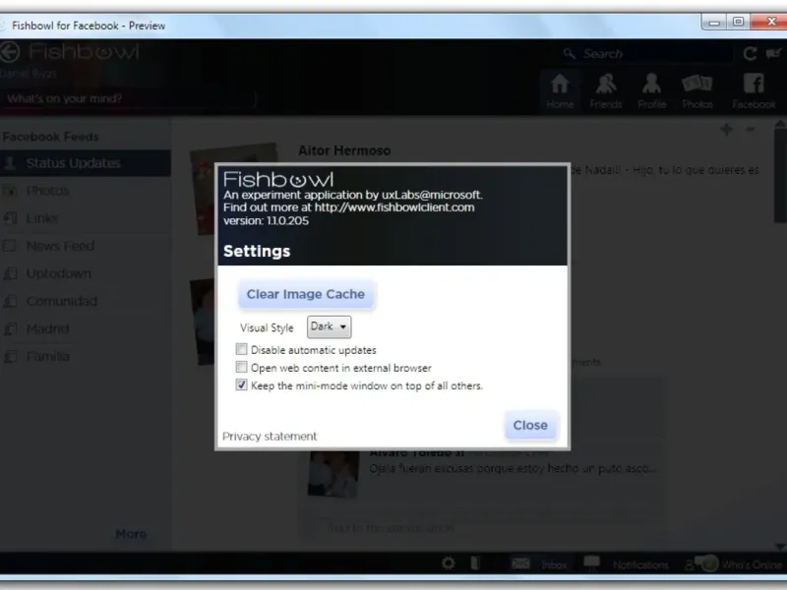Click the Madrid feed icon in sidebar
The width and height of the screenshot is (787, 590).
pyautogui.click(x=10, y=328)
